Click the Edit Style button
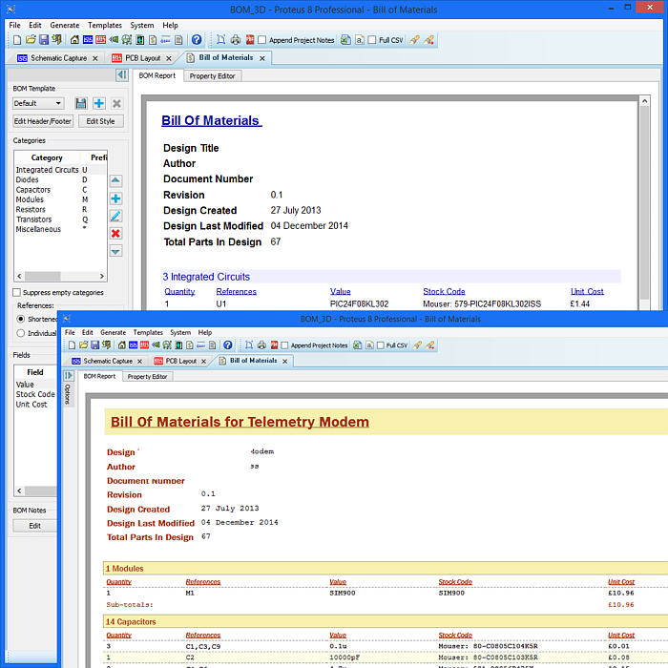 (x=100, y=121)
